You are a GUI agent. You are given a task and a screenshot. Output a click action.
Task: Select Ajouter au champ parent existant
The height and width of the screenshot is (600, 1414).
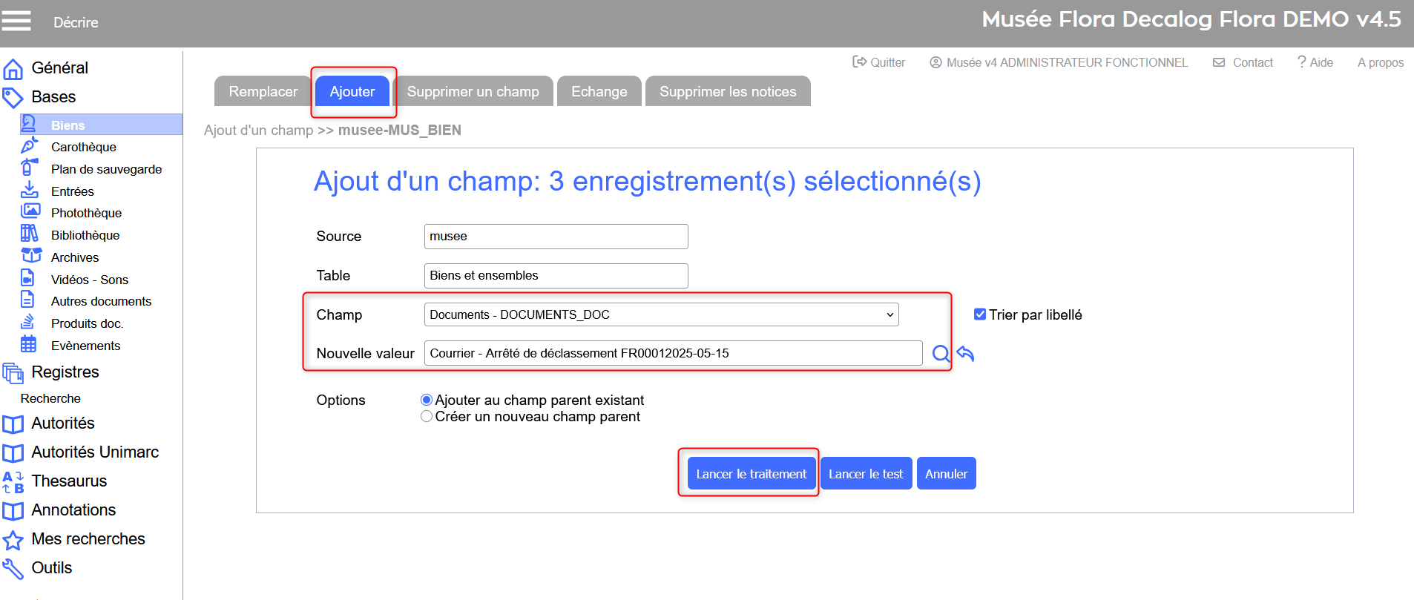tap(427, 400)
